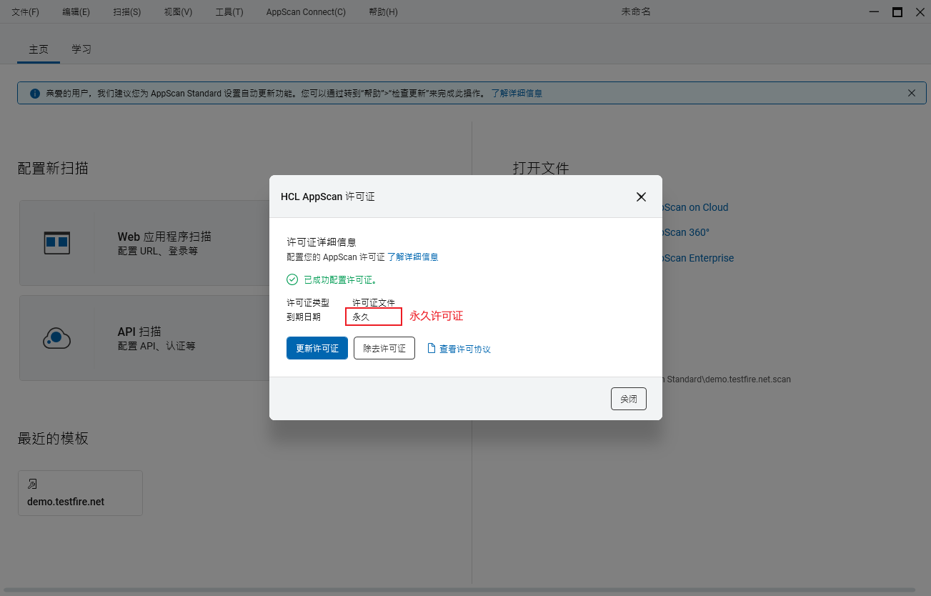The width and height of the screenshot is (931, 596).
Task: Select the Web 应用程序扫描 card title
Action: [x=164, y=237]
